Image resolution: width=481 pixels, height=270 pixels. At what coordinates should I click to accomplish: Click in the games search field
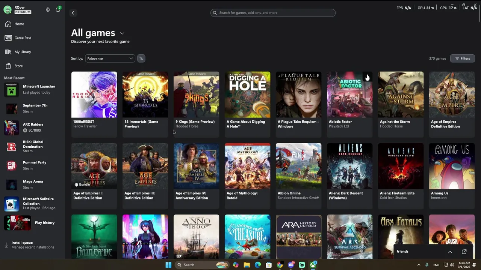(273, 13)
